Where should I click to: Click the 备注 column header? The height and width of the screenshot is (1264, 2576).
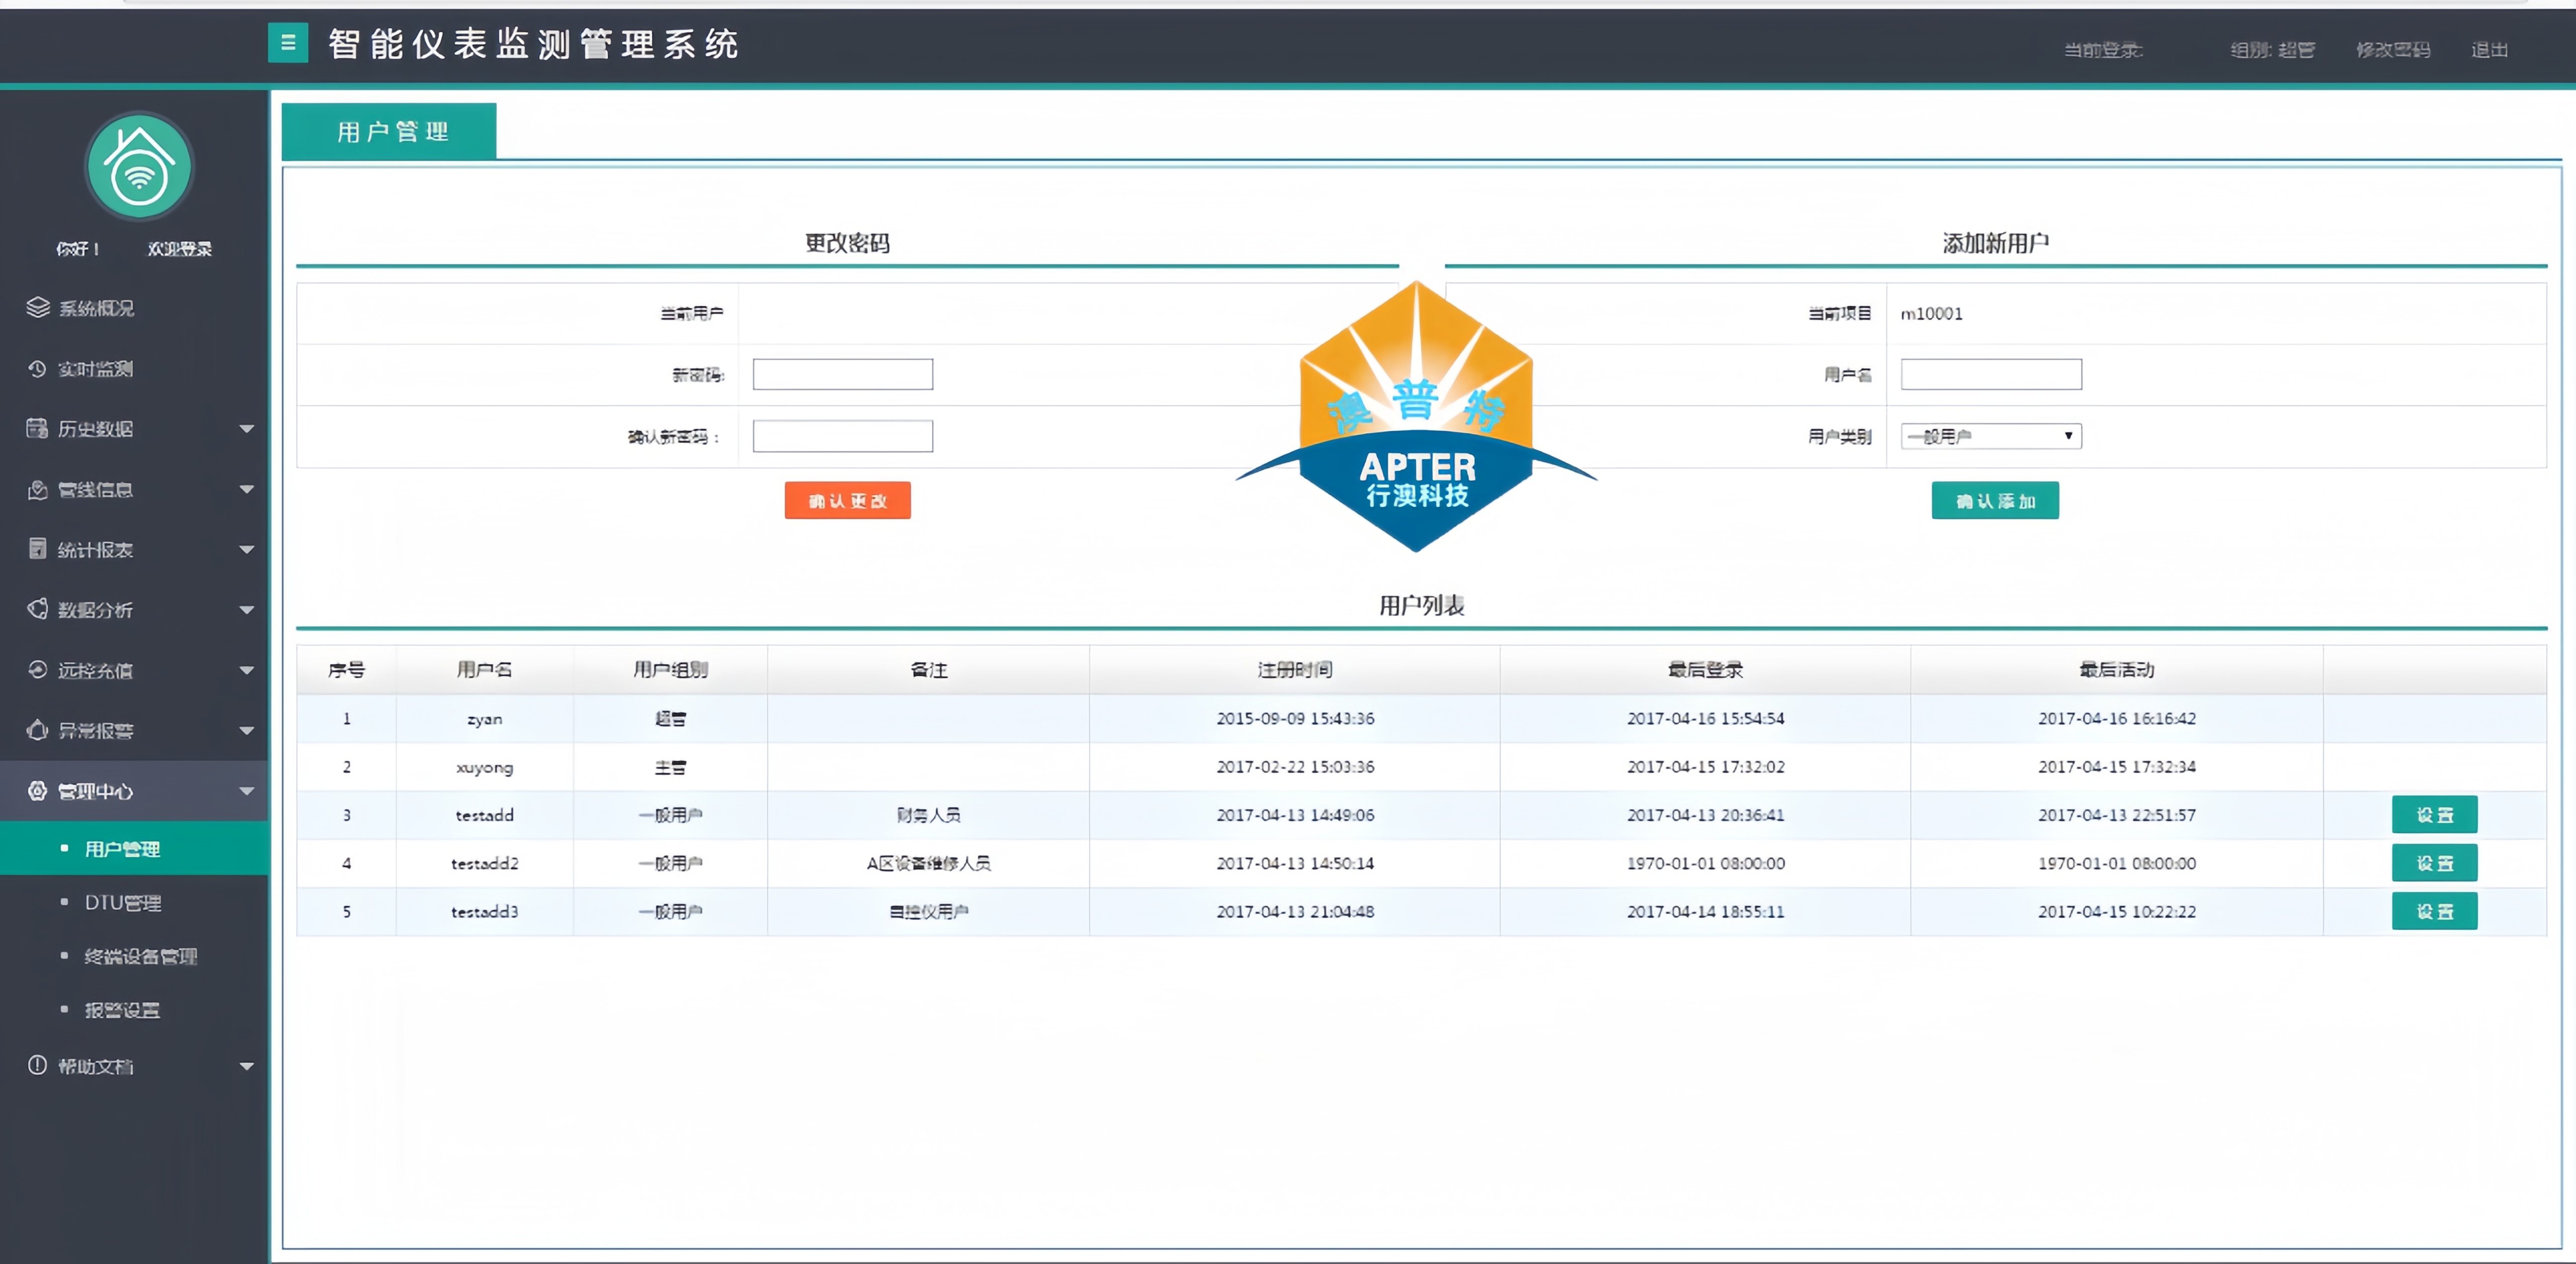928,670
